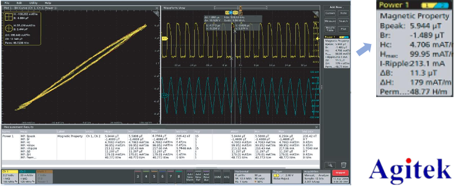Click the Cursors button
The width and height of the screenshot is (454, 190).
[x=330, y=13]
